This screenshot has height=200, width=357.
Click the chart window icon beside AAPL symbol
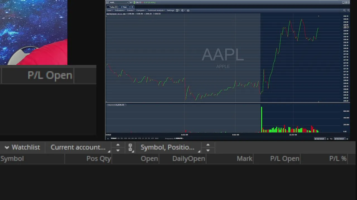tap(107, 2)
